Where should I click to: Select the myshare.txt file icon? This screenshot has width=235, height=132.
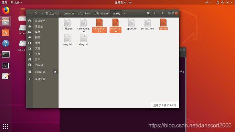pyautogui.click(x=115, y=23)
